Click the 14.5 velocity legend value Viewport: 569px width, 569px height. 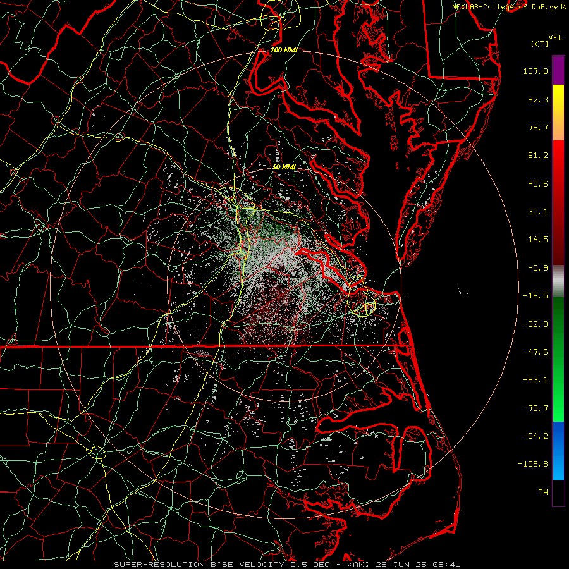click(538, 240)
